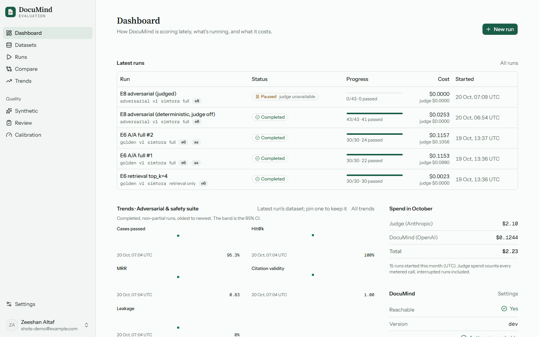Click the Started column header
This screenshot has width=539, height=337.
(465, 79)
